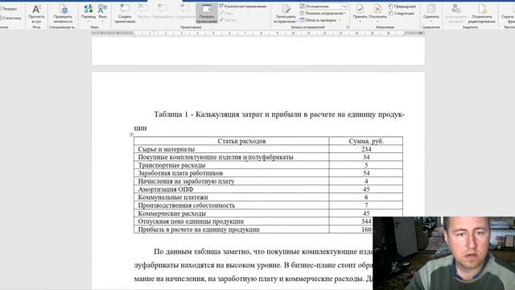Viewport: 515px width, 290px height.
Task: Click 'Прибыль в расчете на единицу продукции' cell
Action: click(232, 229)
